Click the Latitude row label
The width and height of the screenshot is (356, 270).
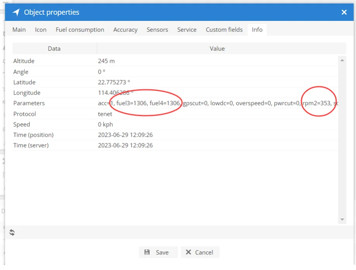(x=24, y=82)
